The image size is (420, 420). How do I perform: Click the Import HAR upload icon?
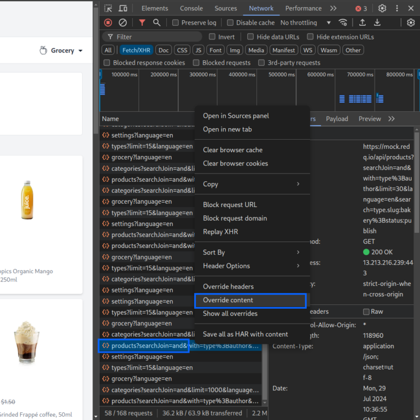363,22
